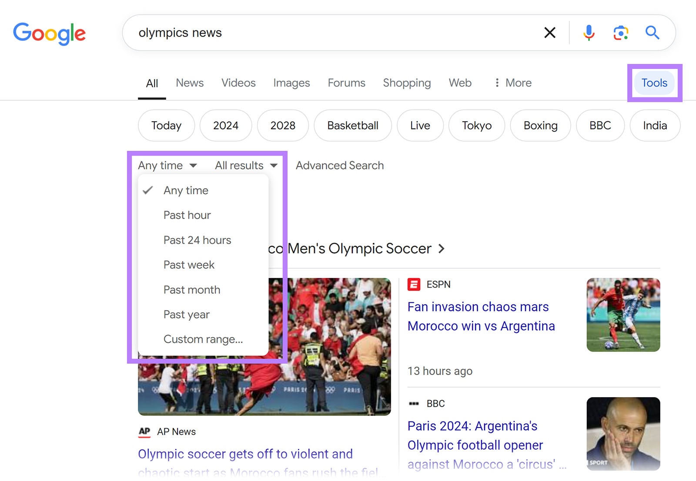Click the ESPN source icon
The image size is (696, 481).
[414, 284]
